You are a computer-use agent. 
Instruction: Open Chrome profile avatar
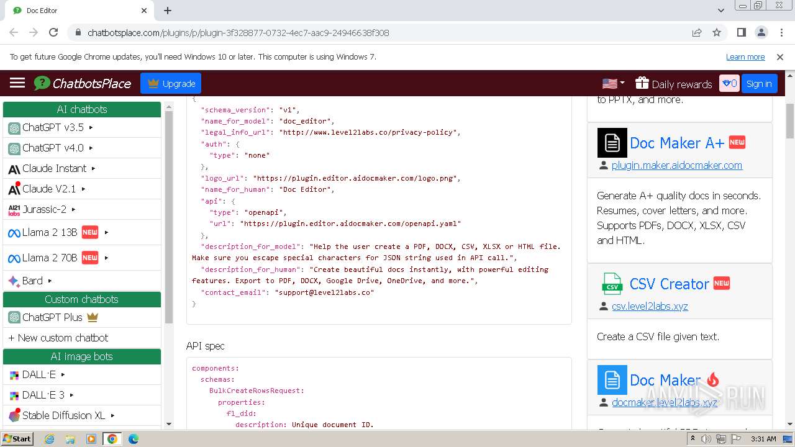pos(761,32)
